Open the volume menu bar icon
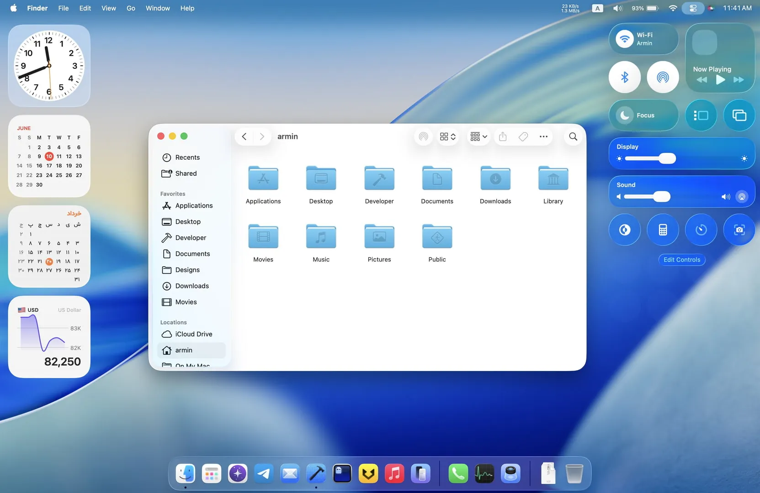Image resolution: width=760 pixels, height=493 pixels. [617, 8]
